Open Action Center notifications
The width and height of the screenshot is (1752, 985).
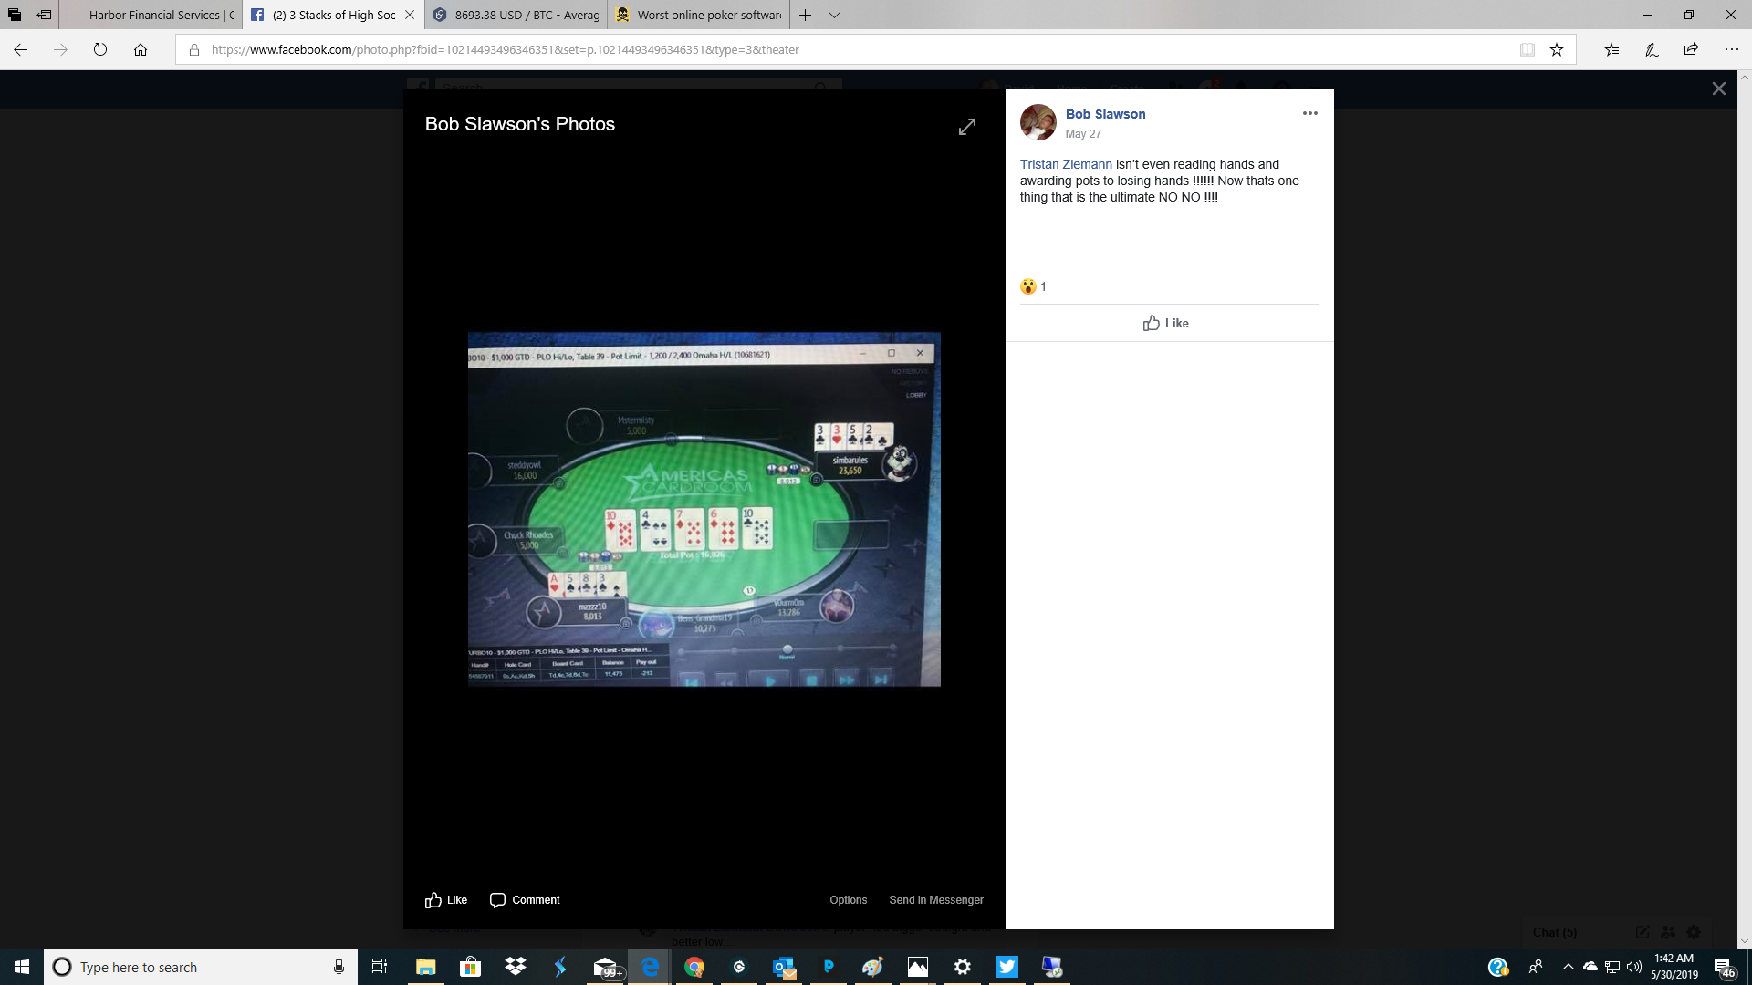pos(1725,967)
